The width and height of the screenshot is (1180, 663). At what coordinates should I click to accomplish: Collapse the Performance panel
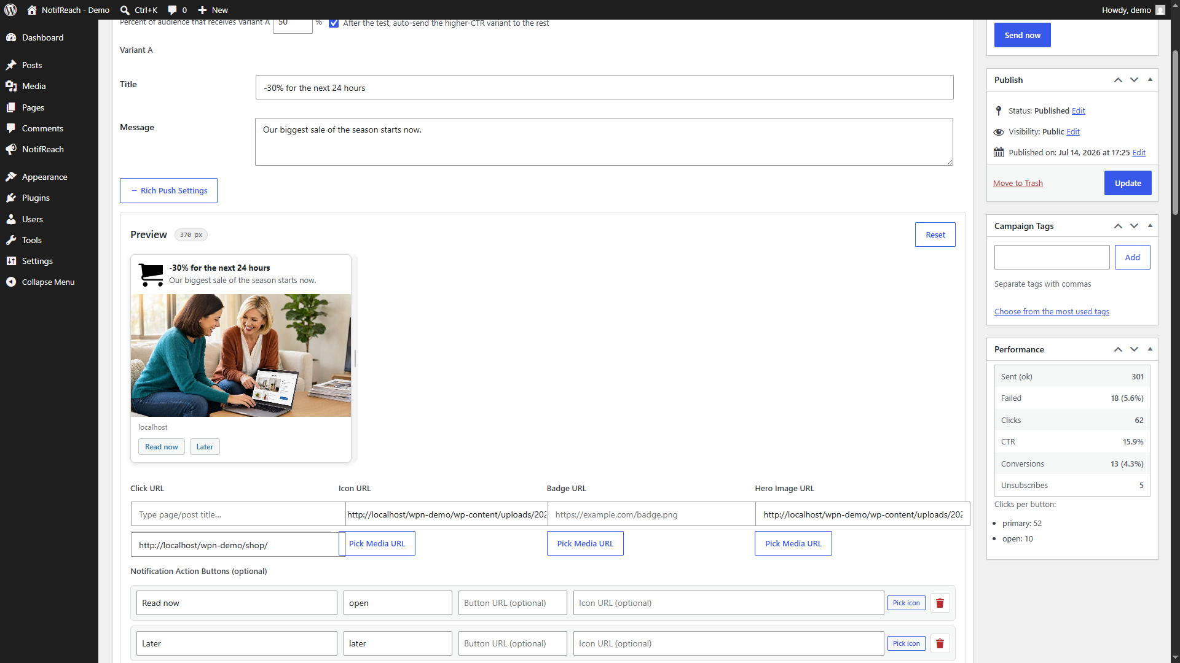tap(1150, 349)
